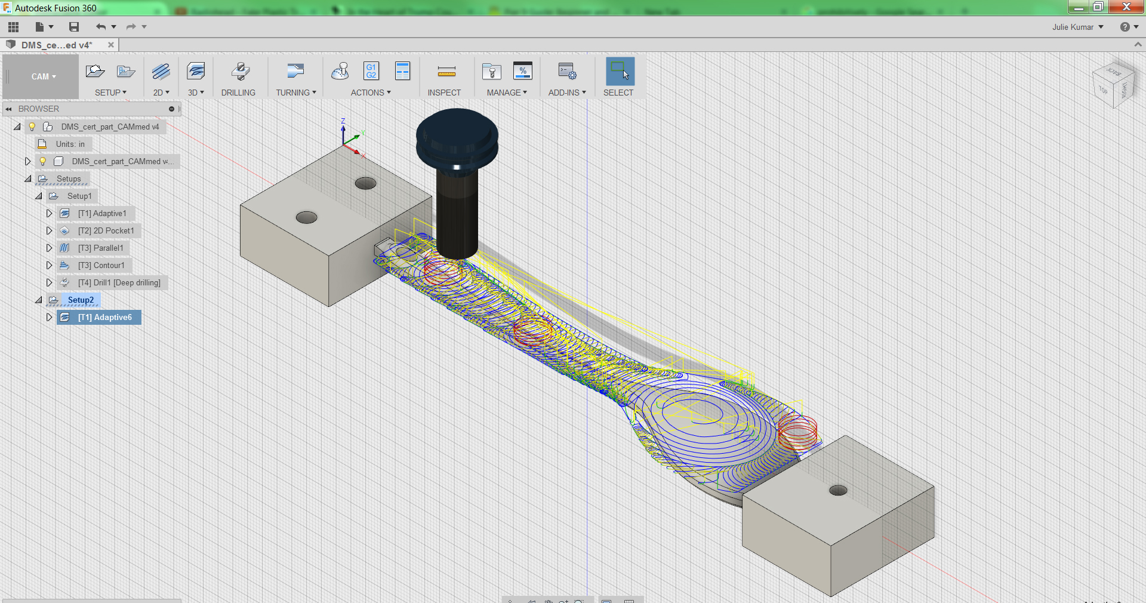The height and width of the screenshot is (603, 1146).
Task: Collapse the Setups folder
Action: [x=28, y=179]
